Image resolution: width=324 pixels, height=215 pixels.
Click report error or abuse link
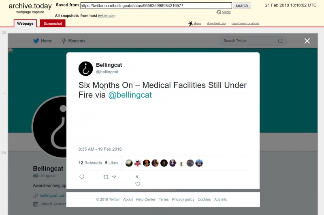(x=245, y=23)
